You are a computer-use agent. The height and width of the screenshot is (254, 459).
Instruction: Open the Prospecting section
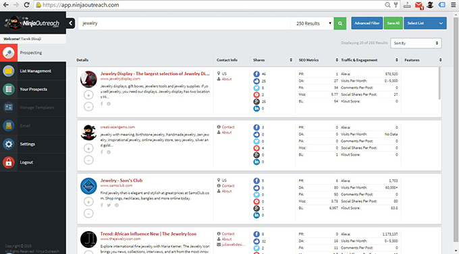(33, 53)
